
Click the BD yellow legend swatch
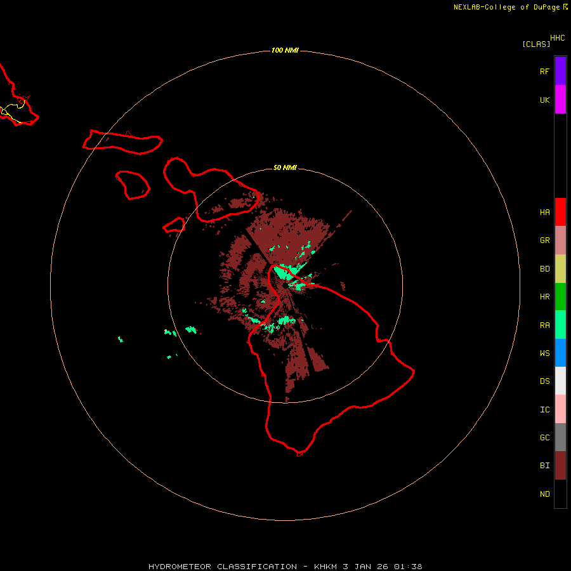[560, 269]
